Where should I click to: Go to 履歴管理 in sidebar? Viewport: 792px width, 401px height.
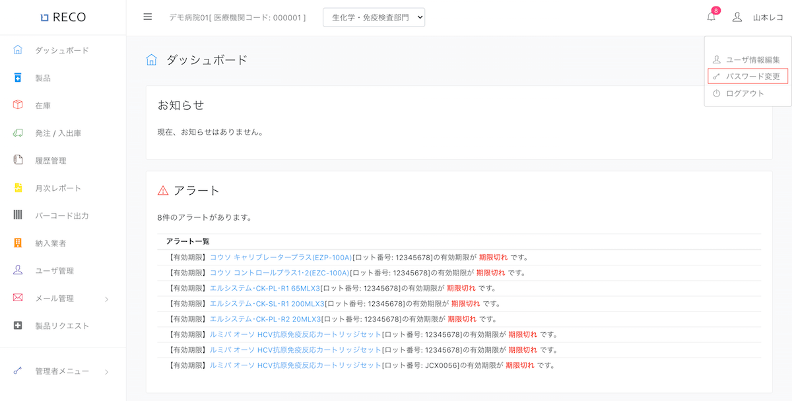50,161
